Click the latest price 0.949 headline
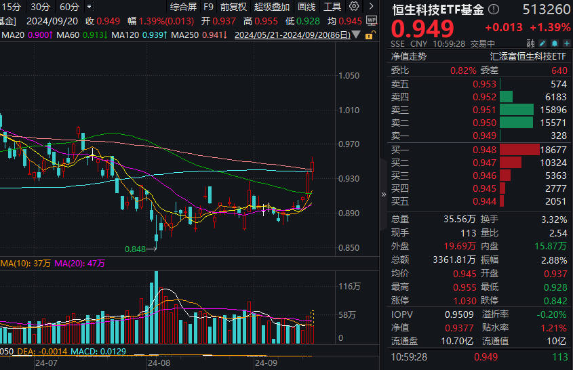The image size is (573, 370). tap(422, 28)
